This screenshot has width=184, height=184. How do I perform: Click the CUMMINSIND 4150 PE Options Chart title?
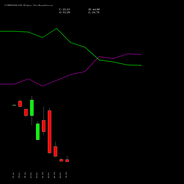click(29, 6)
